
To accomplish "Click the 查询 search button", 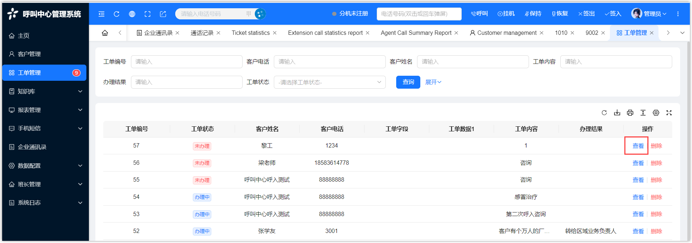I will tap(408, 82).
